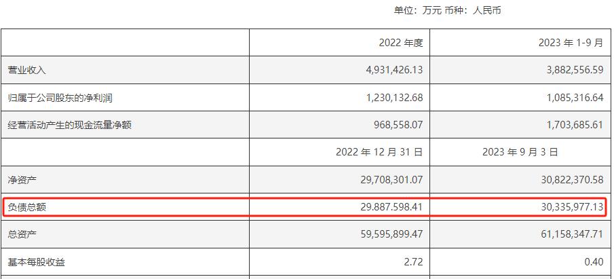614x279 pixels.
Task: Click cash flow value 968,558.07
Action: coord(389,125)
